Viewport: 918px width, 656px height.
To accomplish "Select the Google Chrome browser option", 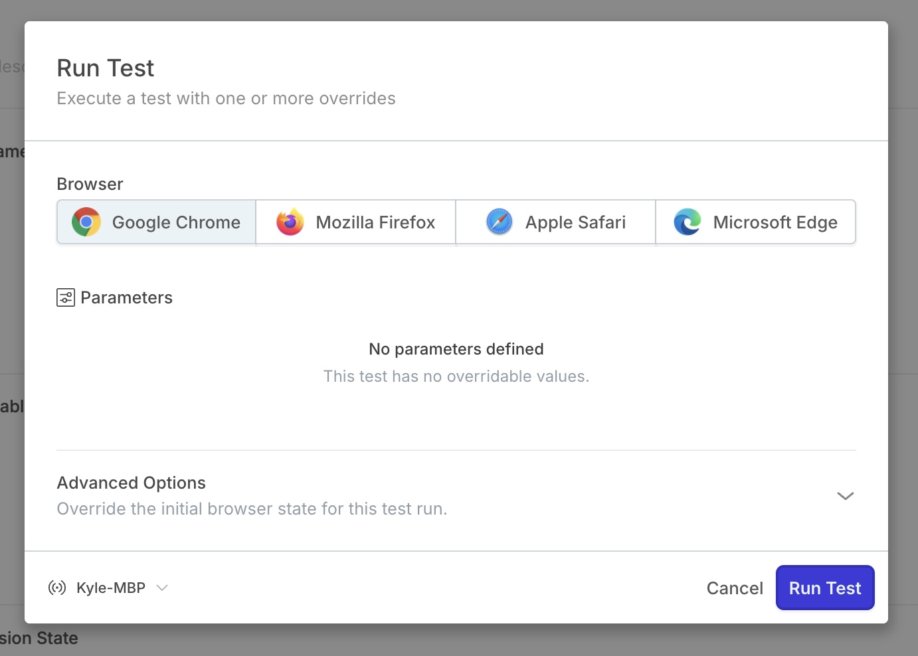I will (x=176, y=222).
